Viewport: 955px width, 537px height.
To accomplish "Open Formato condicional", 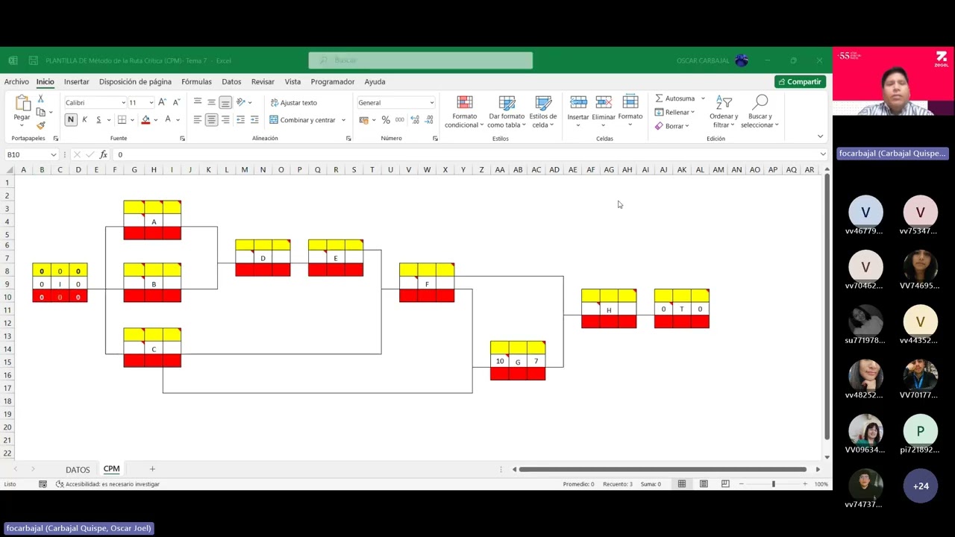I will 464,112.
